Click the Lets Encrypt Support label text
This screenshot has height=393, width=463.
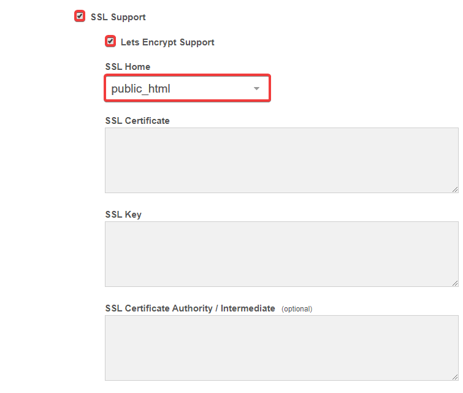tap(167, 42)
